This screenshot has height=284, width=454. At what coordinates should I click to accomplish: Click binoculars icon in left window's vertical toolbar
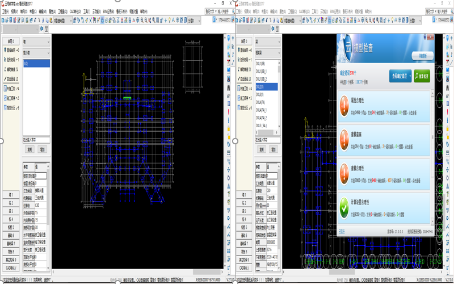click(x=229, y=87)
